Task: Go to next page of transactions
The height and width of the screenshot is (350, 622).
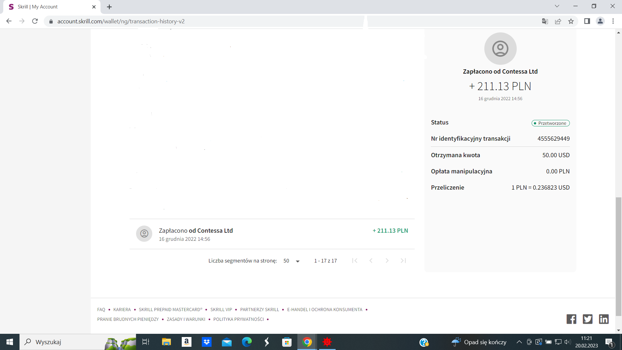Action: pyautogui.click(x=387, y=261)
